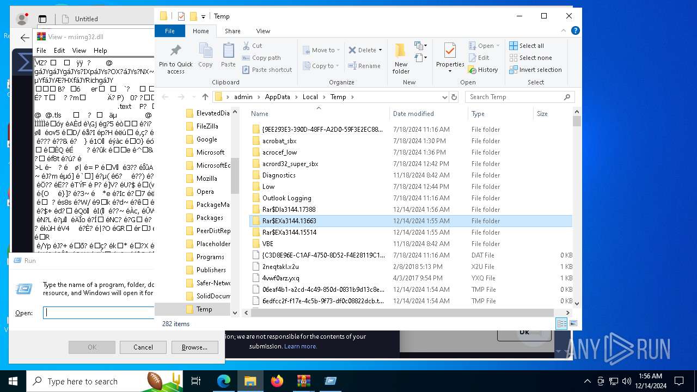Screen dimensions: 697x392
Task: Open the Explorer Help icon
Action: click(576, 31)
